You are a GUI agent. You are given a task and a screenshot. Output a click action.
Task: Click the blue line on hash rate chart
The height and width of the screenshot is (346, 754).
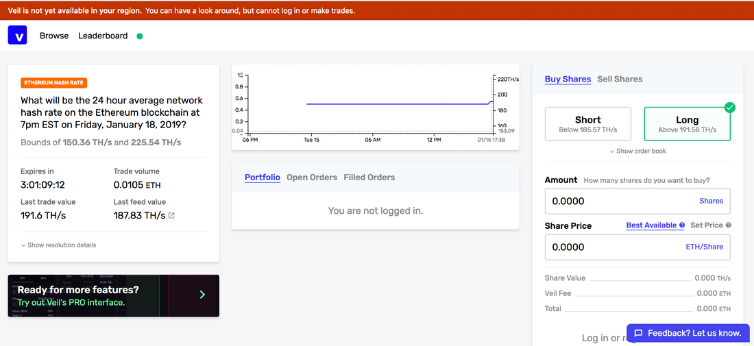click(399, 103)
